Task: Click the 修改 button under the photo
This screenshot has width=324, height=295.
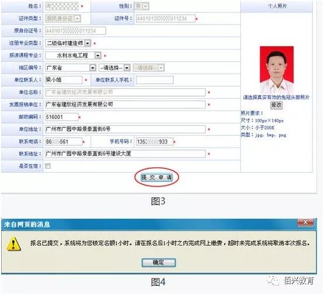Action: tap(276, 105)
